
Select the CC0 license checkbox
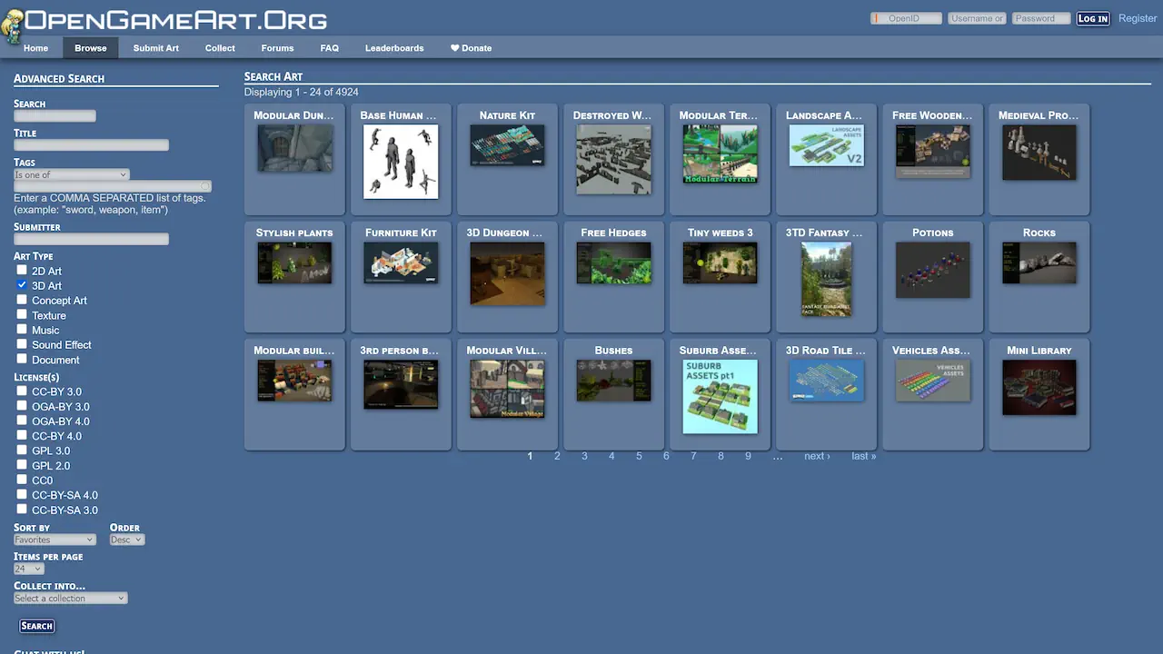coord(22,479)
